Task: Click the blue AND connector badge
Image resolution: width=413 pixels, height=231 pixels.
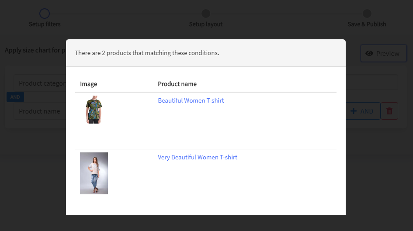Action: tap(15, 97)
